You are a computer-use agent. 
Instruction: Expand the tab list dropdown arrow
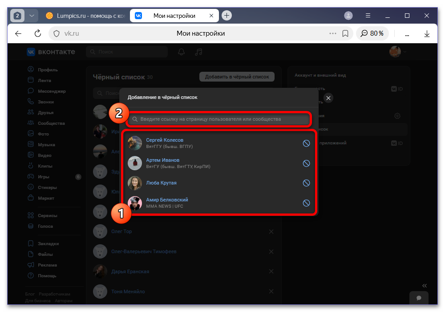(32, 16)
